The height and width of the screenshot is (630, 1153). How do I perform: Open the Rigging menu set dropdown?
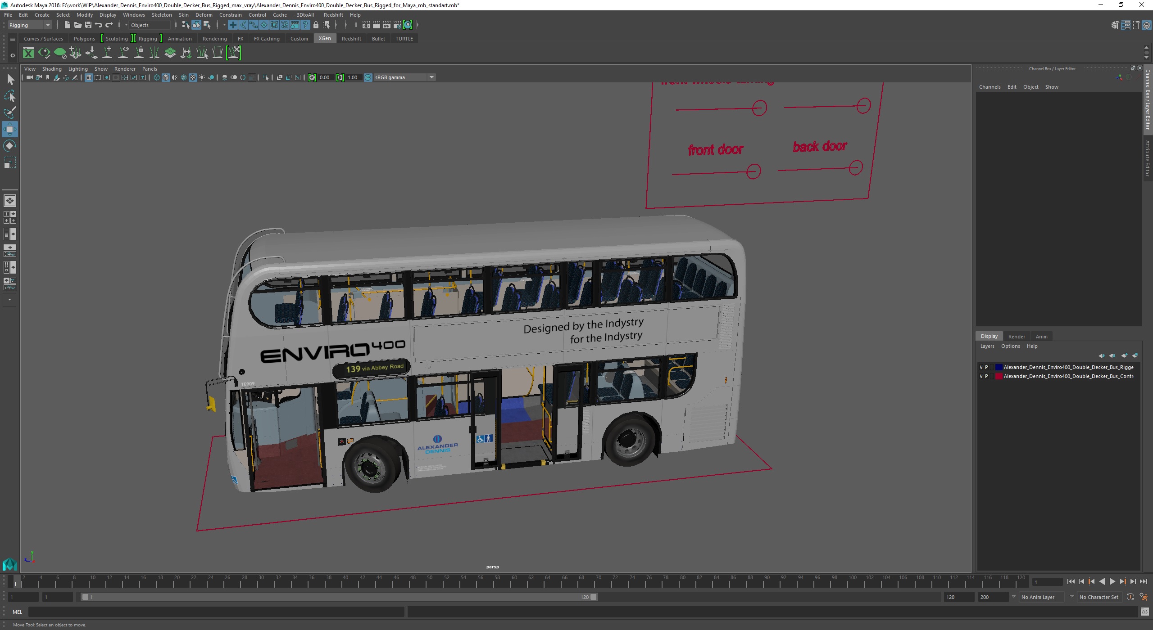pos(30,25)
